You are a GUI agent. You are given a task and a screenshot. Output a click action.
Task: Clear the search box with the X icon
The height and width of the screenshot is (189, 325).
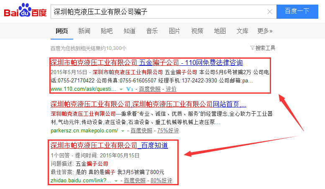[270, 12]
